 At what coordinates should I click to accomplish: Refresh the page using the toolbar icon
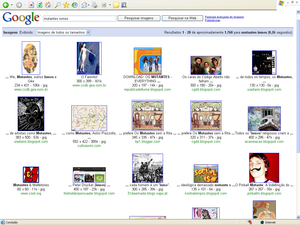click(40, 5)
